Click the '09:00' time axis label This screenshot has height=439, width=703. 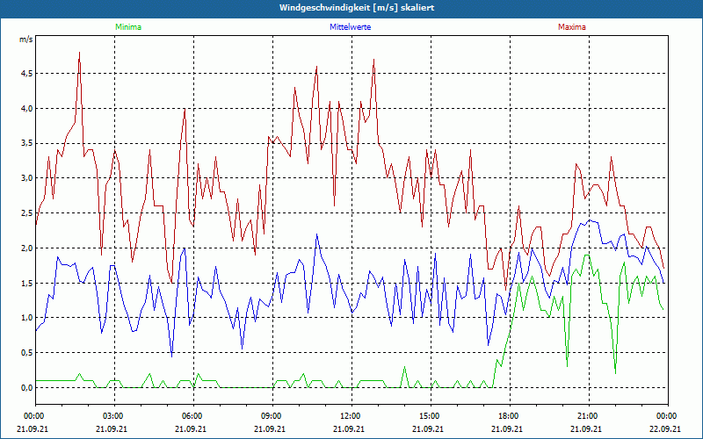coord(272,416)
